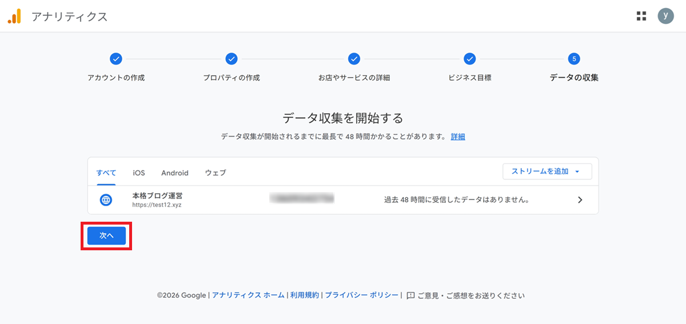Switch to the Android tab

pos(174,173)
